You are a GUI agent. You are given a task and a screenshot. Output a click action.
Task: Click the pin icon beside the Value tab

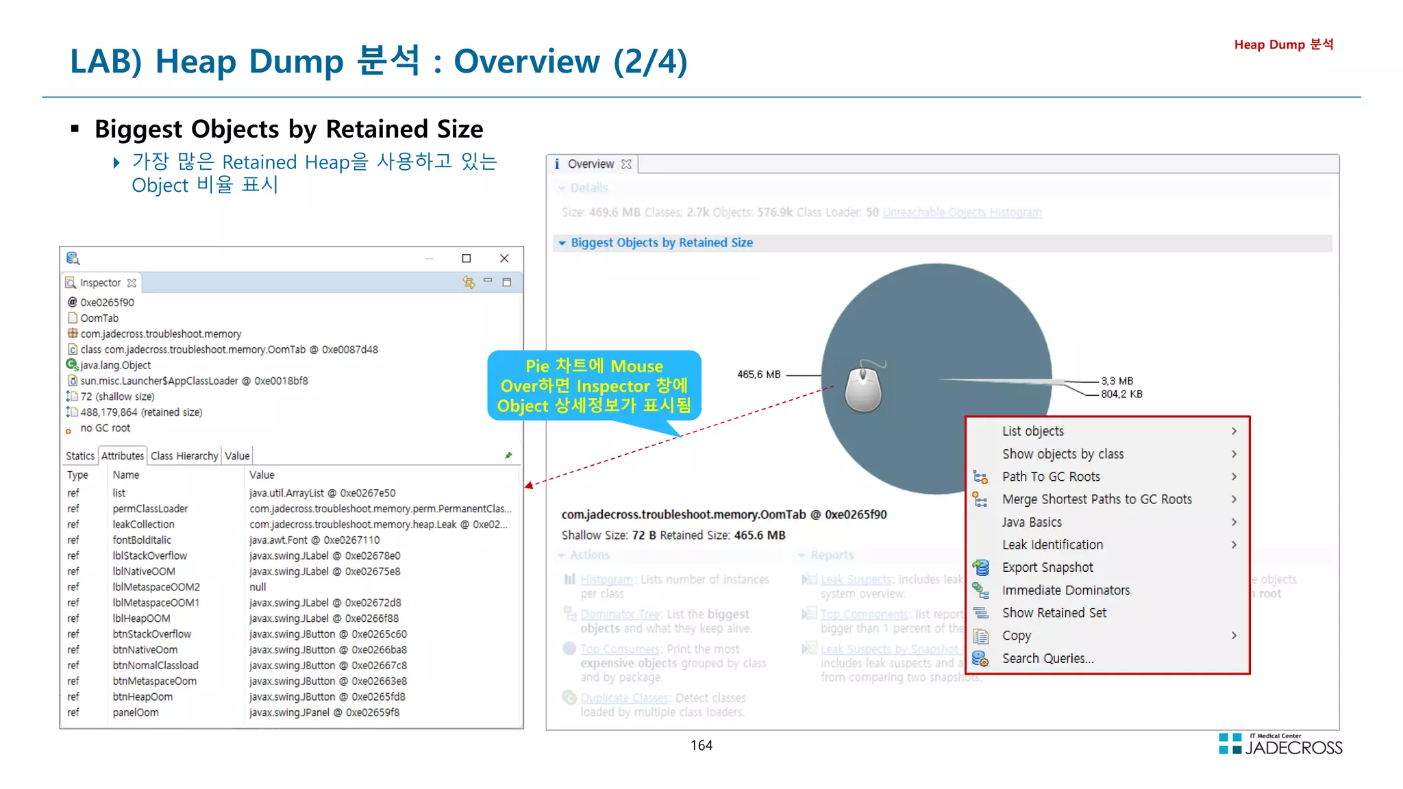point(508,455)
